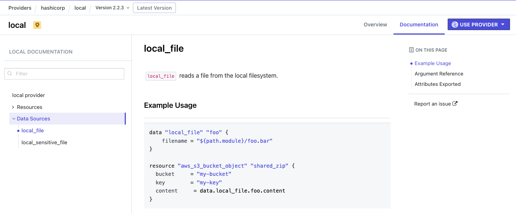Click the official provider badge icon
Image resolution: width=516 pixels, height=213 pixels.
[37, 25]
